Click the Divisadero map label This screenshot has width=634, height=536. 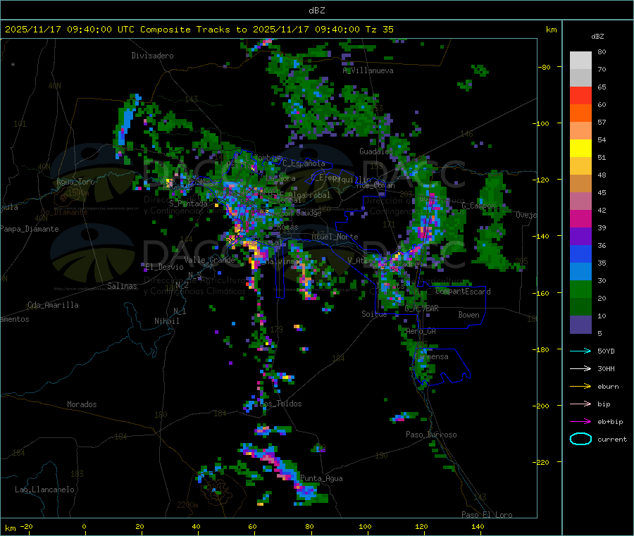click(152, 56)
